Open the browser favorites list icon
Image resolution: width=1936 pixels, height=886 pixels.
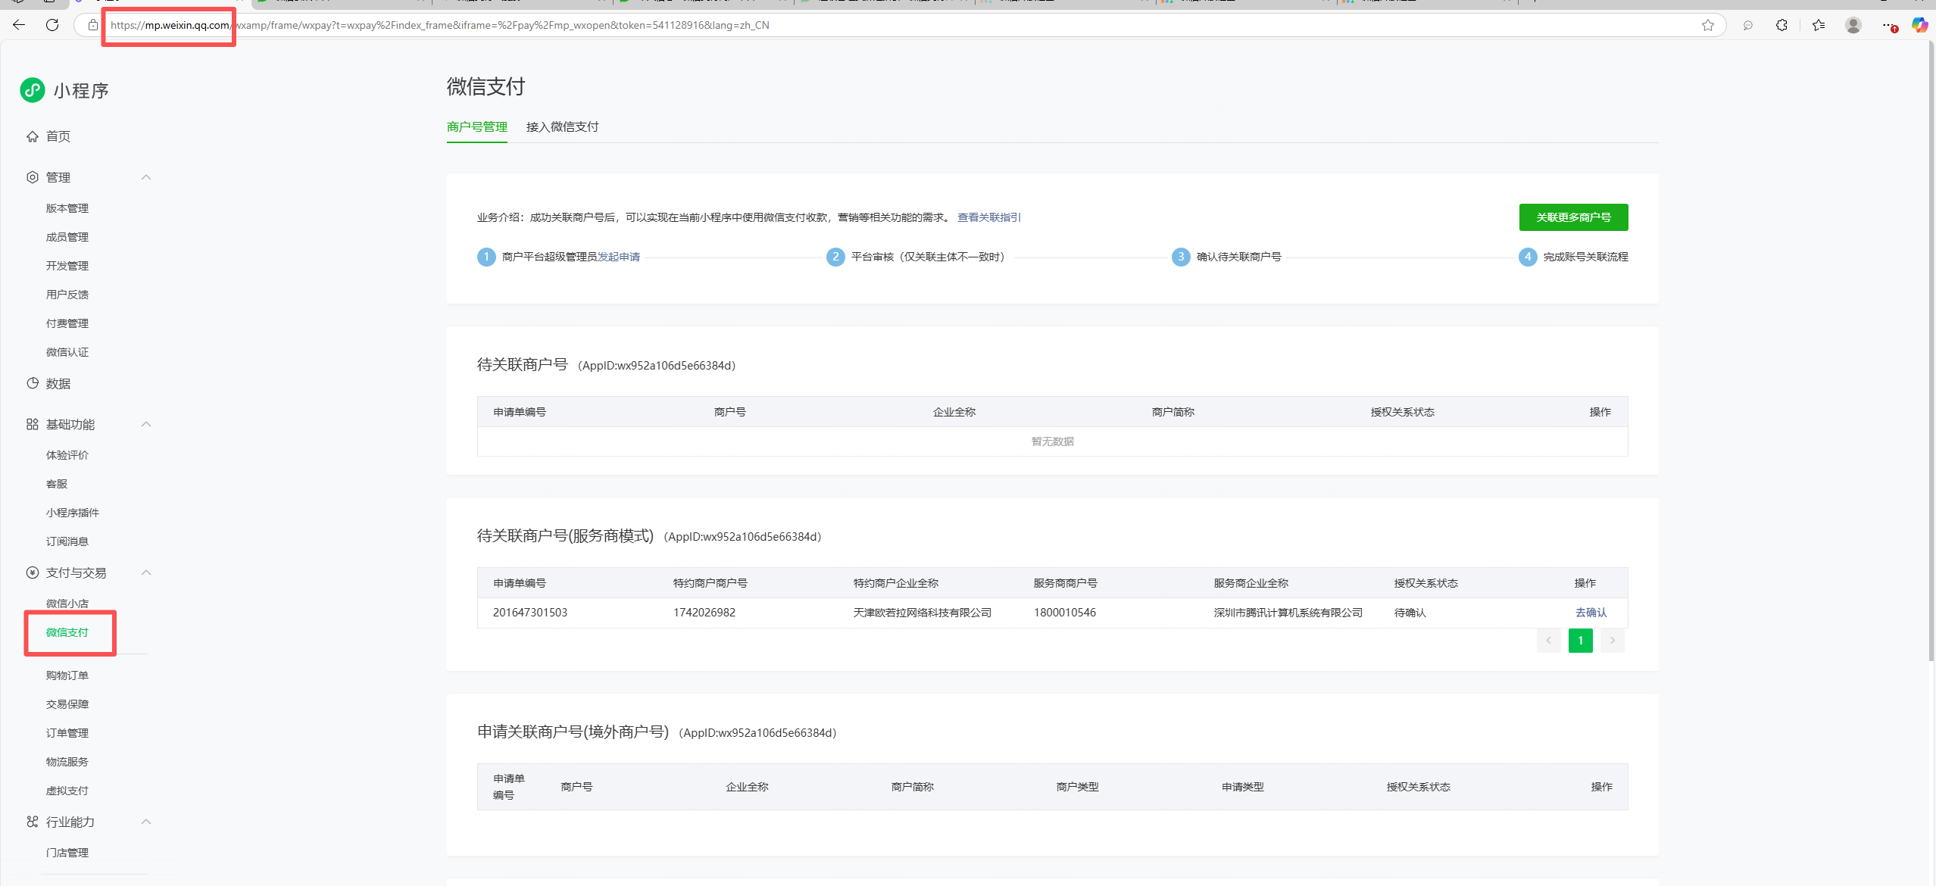(1819, 25)
